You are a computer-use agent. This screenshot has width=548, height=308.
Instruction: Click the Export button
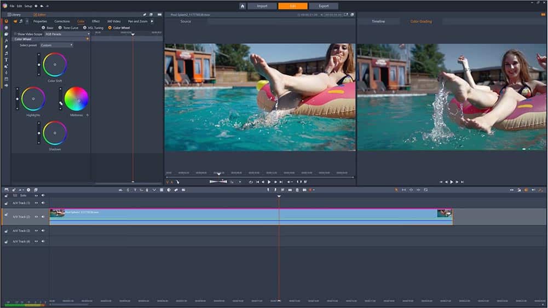click(x=324, y=6)
